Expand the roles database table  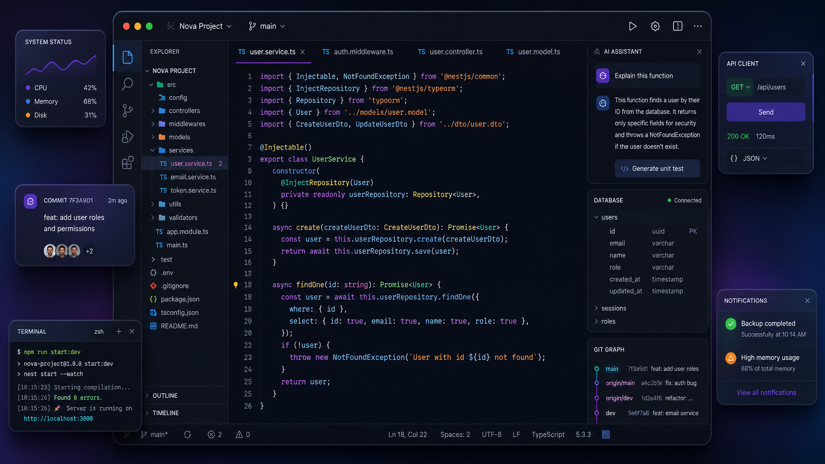(x=605, y=322)
